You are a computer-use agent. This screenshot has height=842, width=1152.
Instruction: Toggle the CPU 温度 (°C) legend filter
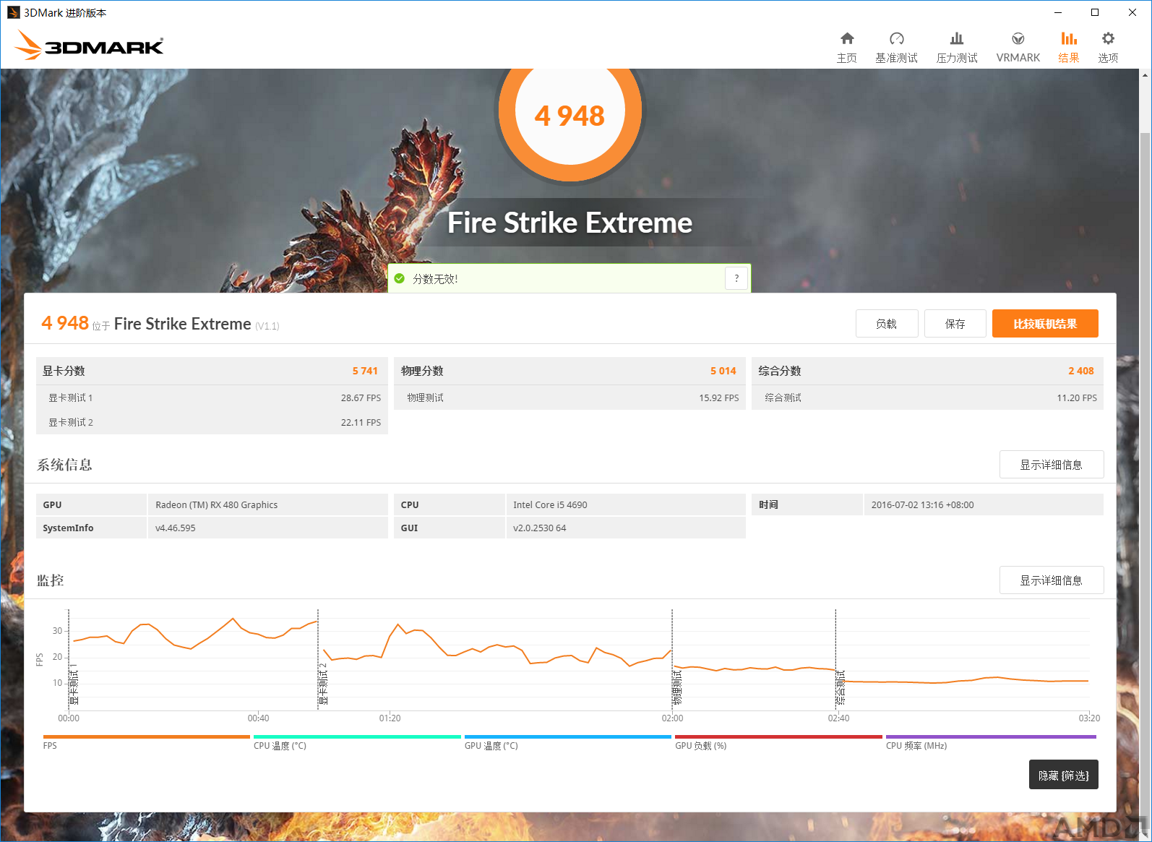[x=357, y=742]
